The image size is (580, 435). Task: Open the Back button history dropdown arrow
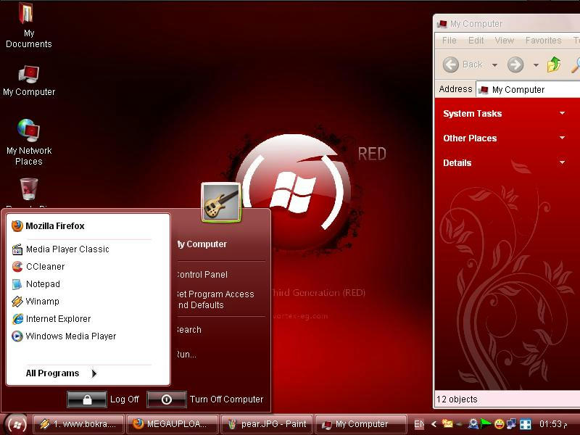(494, 65)
